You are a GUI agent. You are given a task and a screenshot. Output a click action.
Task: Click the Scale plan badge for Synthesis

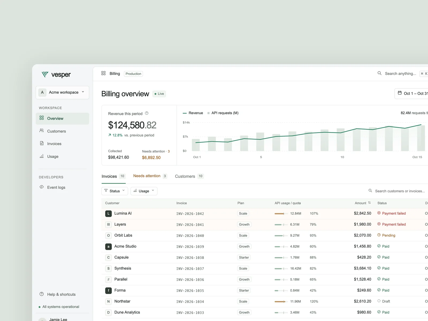243,268
